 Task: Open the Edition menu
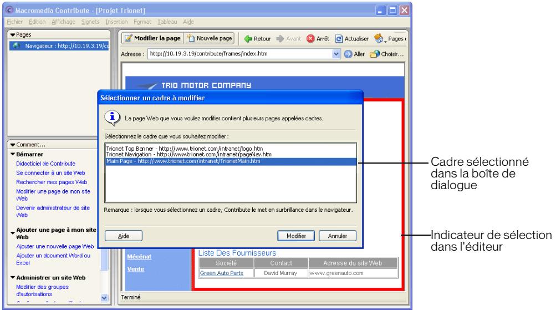coord(37,22)
